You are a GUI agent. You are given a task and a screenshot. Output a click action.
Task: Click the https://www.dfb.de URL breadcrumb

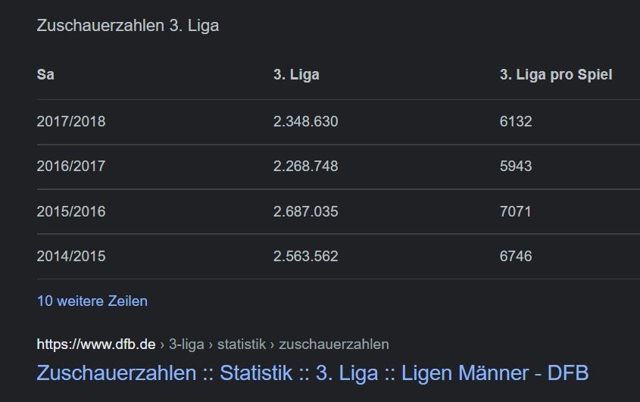click(x=96, y=344)
